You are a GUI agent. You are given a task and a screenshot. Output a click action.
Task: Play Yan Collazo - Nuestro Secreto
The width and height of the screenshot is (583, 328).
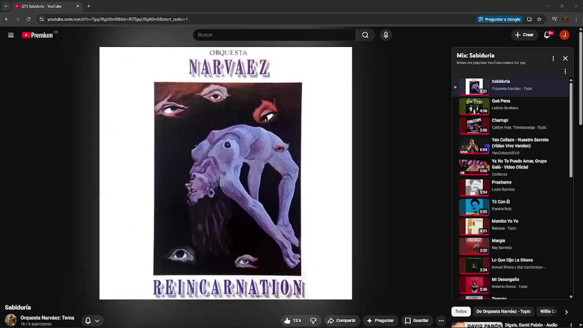click(x=510, y=146)
